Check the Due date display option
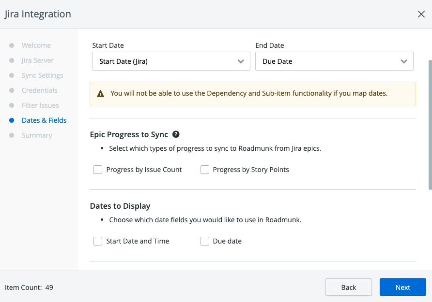Viewport: 432px width, 302px height. coord(205,241)
